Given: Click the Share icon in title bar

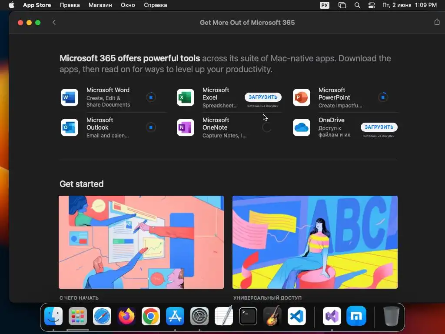Looking at the screenshot, I should [437, 22].
